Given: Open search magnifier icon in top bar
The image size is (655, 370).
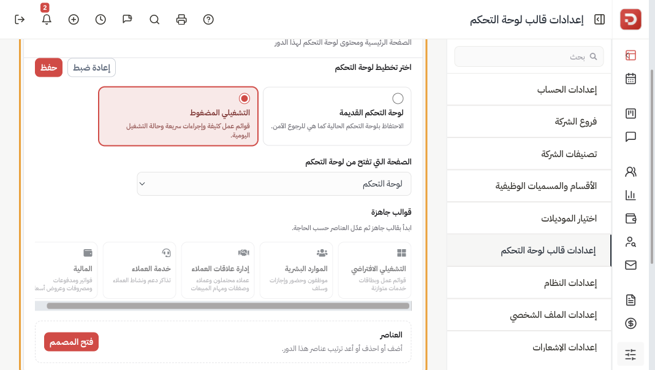Looking at the screenshot, I should click(154, 19).
